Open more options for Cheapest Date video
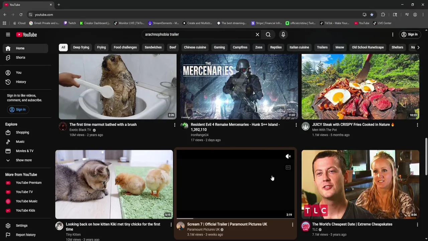Viewport: 428px width, 241px height. coord(417,225)
